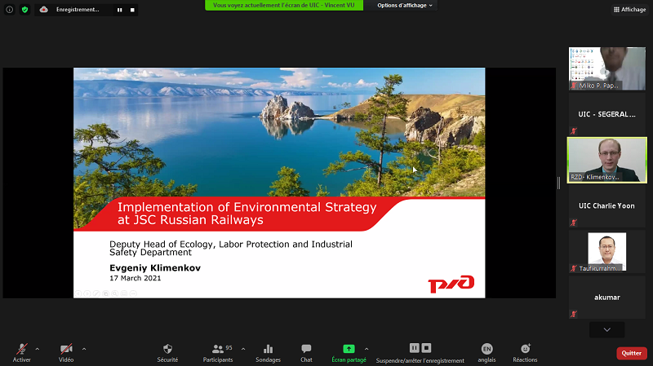Select RZD- Klimenkov speaker video thumbnail
653x366 pixels.
pyautogui.click(x=607, y=160)
